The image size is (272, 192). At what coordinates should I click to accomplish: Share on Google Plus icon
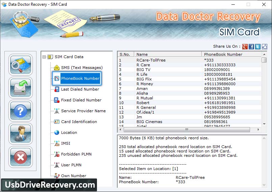pos(245,47)
